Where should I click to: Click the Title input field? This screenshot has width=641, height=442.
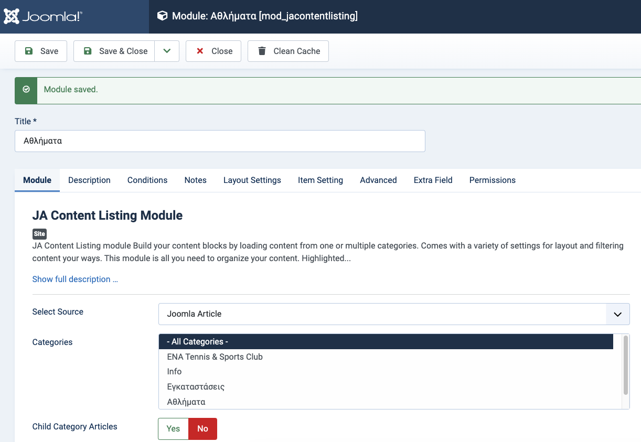click(x=220, y=142)
